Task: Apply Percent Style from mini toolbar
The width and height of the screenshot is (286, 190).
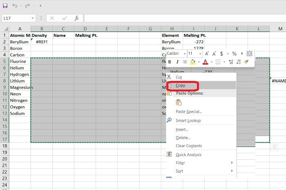Action: click(x=234, y=54)
